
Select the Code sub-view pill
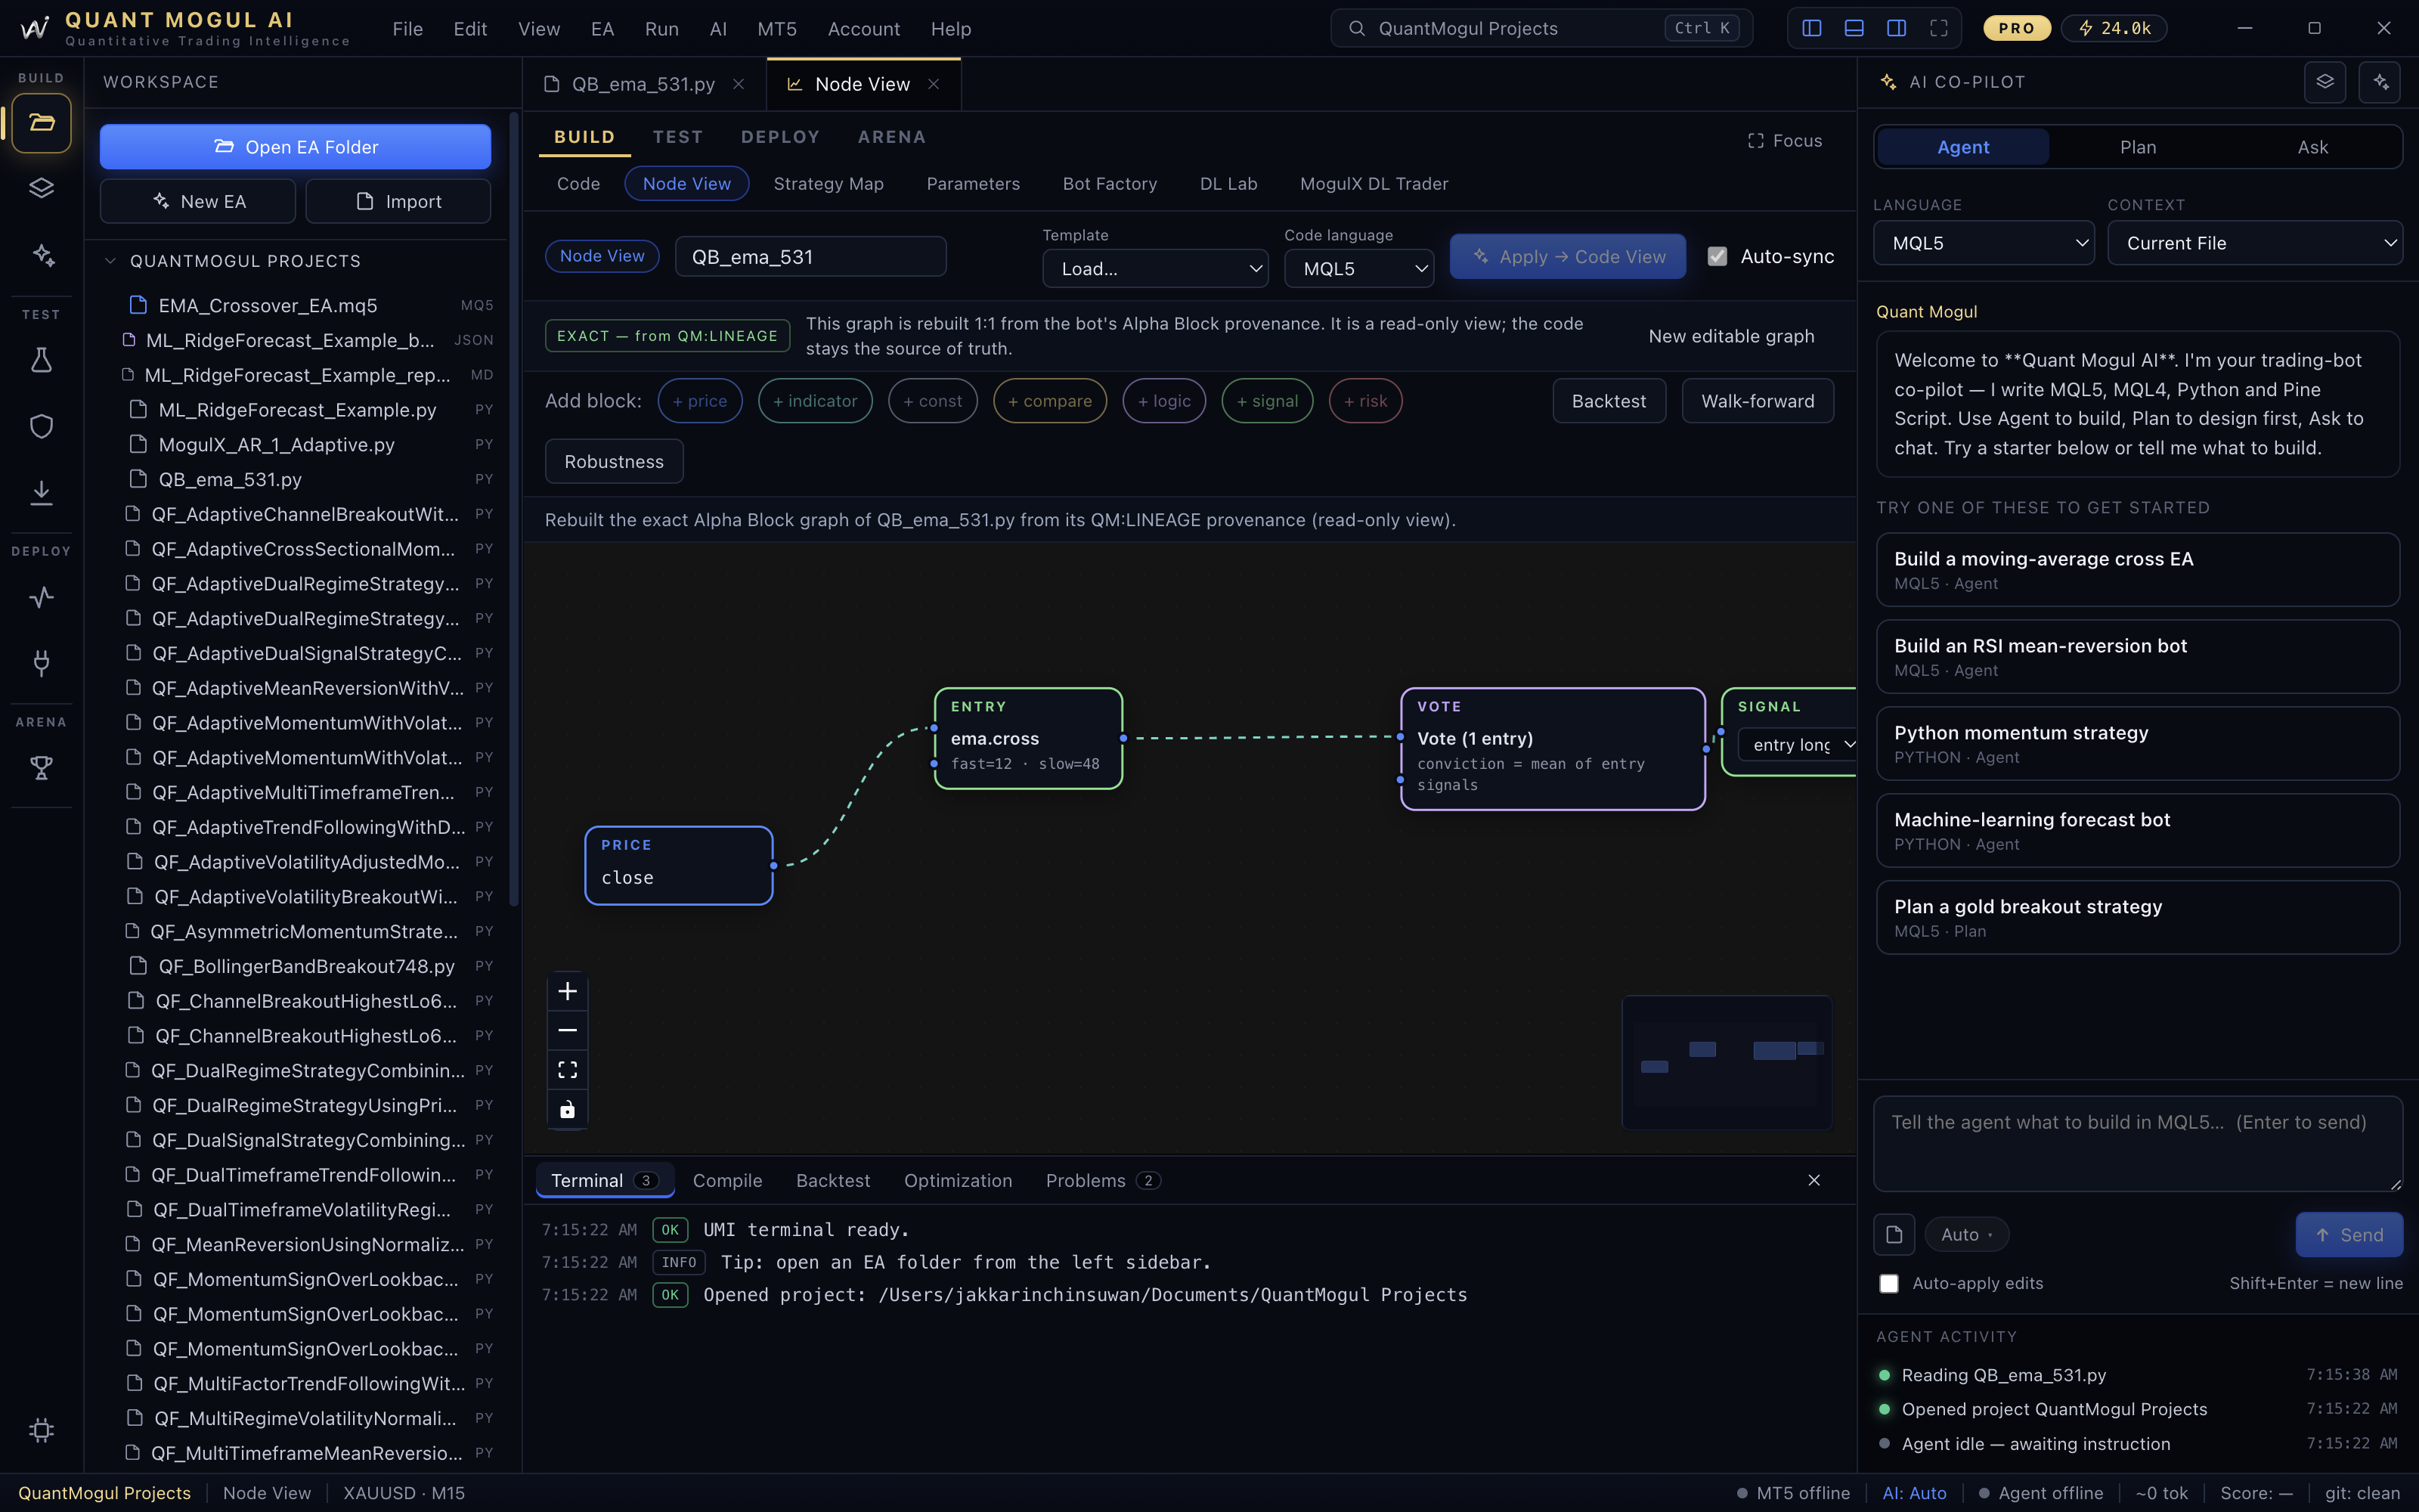(x=579, y=184)
